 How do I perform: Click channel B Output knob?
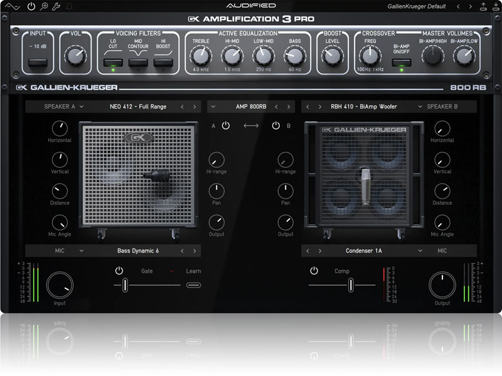coord(286,222)
